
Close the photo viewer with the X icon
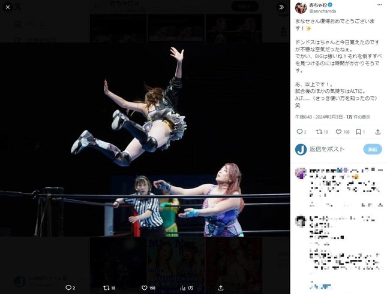pyautogui.click(x=8, y=7)
